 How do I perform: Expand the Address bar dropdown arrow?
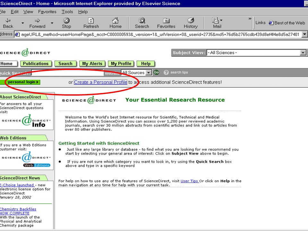[x=304, y=34]
